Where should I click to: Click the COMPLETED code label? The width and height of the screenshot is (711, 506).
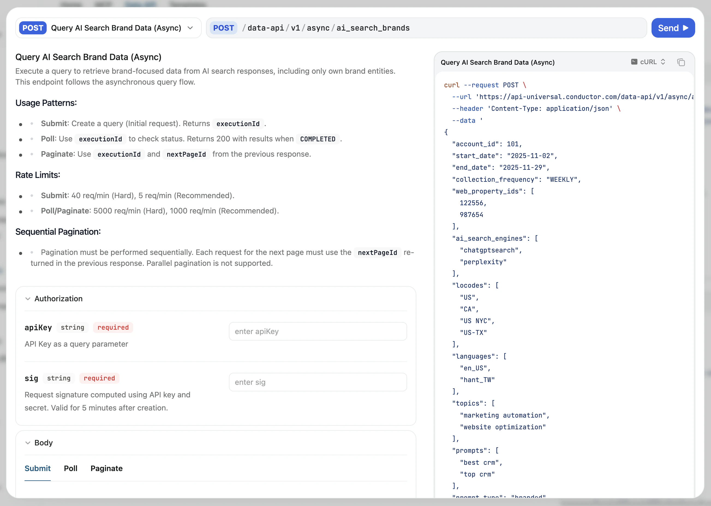coord(318,139)
